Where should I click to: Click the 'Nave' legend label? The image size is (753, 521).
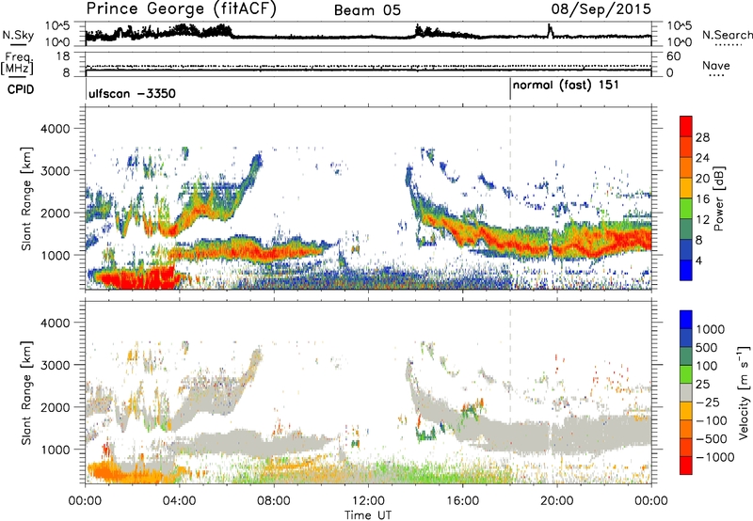[716, 65]
